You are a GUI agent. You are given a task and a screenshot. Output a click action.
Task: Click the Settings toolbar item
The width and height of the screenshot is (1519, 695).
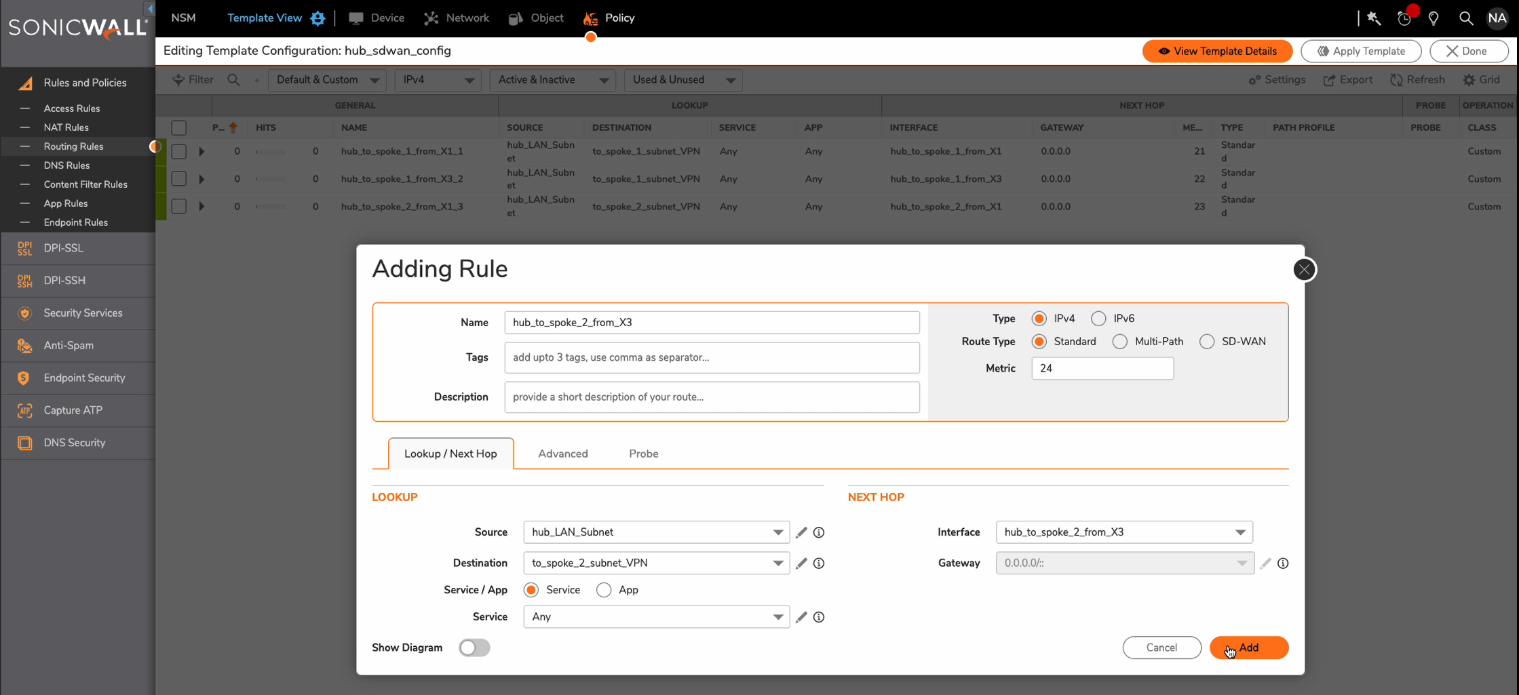pos(1277,80)
